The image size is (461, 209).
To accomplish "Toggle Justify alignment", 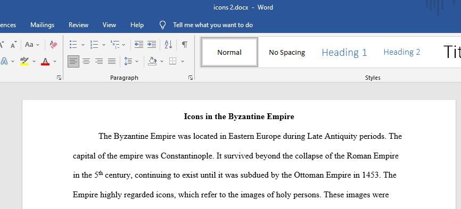I will click(x=112, y=61).
